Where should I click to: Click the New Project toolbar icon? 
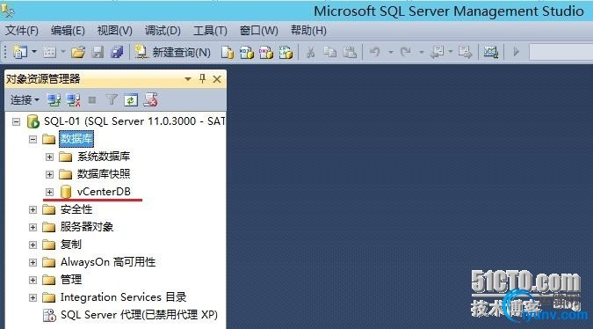(x=19, y=52)
